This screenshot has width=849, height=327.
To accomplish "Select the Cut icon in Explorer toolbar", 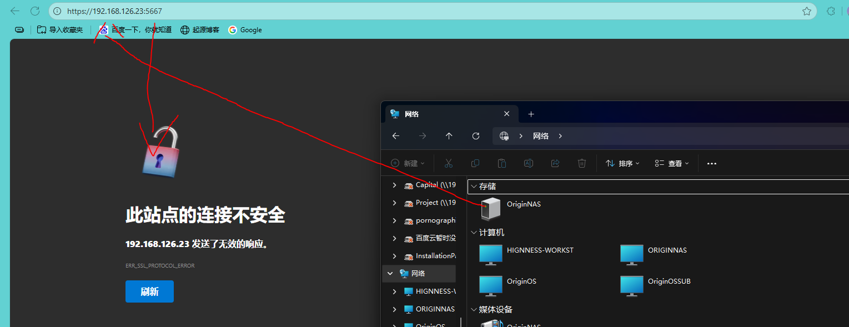I will pos(448,163).
